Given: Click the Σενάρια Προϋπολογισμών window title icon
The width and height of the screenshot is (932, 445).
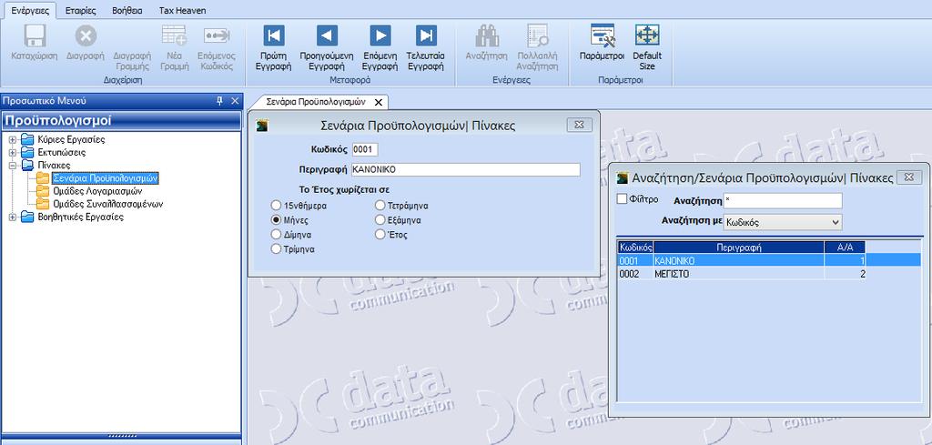Looking at the screenshot, I should coord(262,126).
